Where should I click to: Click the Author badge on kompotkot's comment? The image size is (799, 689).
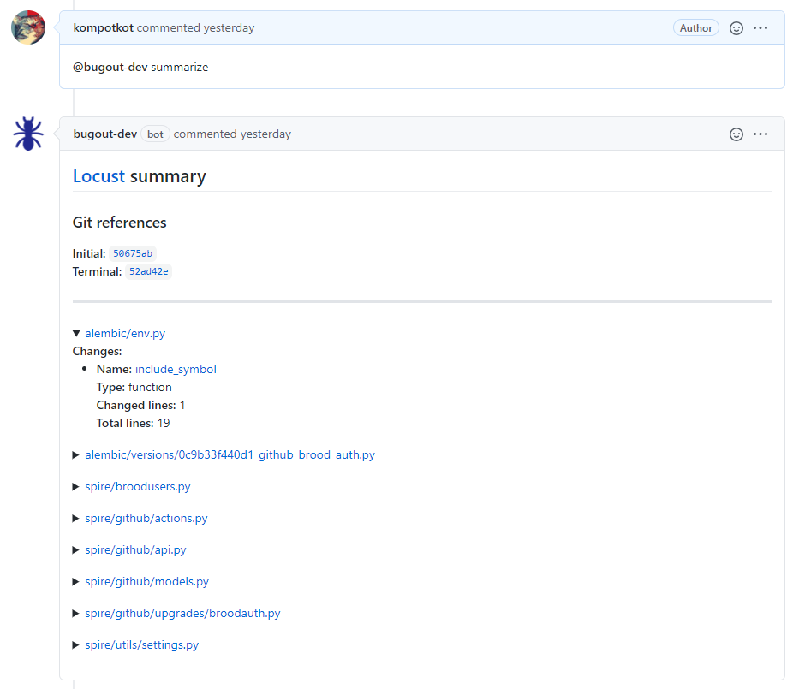[695, 28]
